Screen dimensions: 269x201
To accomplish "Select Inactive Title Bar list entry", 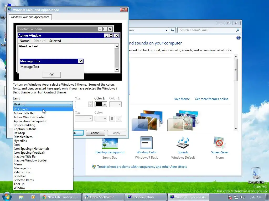I will coord(43,157).
